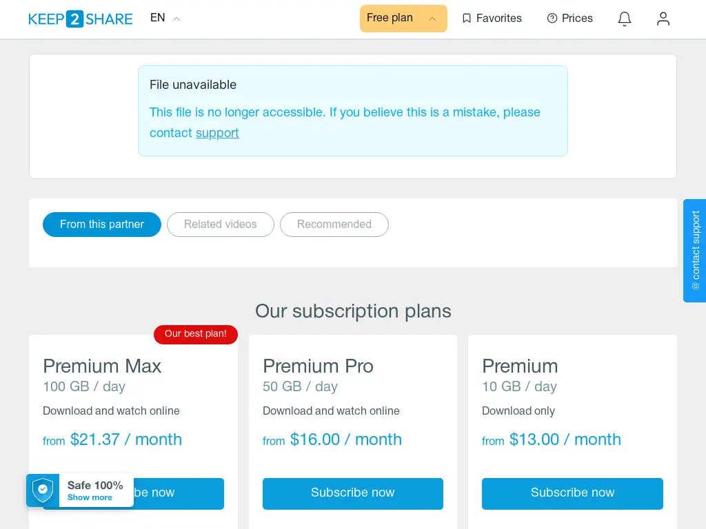Viewport: 706px width, 529px height.
Task: Open the user account profile icon
Action: tap(663, 19)
